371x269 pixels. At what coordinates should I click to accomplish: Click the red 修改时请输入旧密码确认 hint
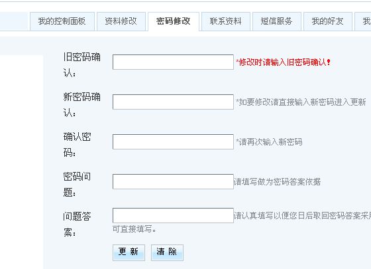[283, 62]
